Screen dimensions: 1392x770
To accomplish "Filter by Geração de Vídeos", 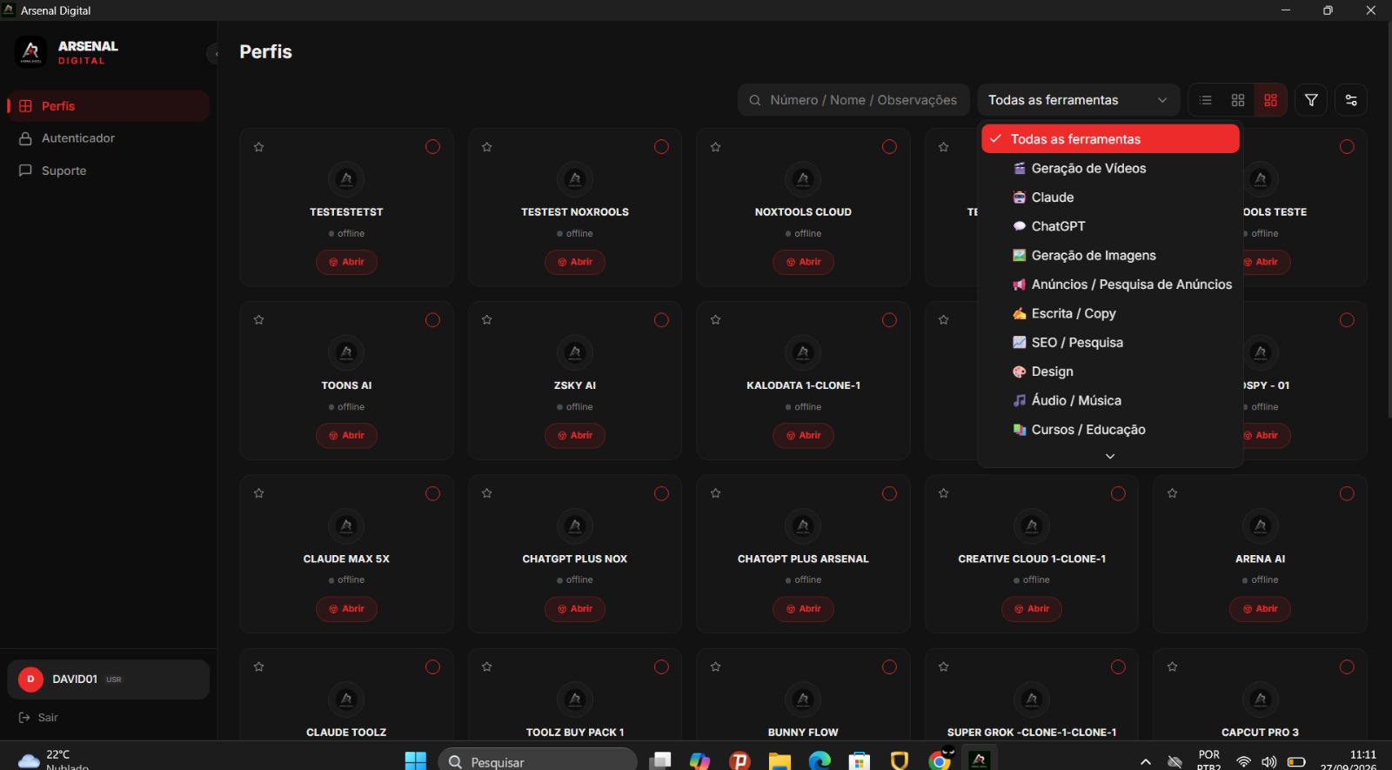I will click(x=1110, y=168).
